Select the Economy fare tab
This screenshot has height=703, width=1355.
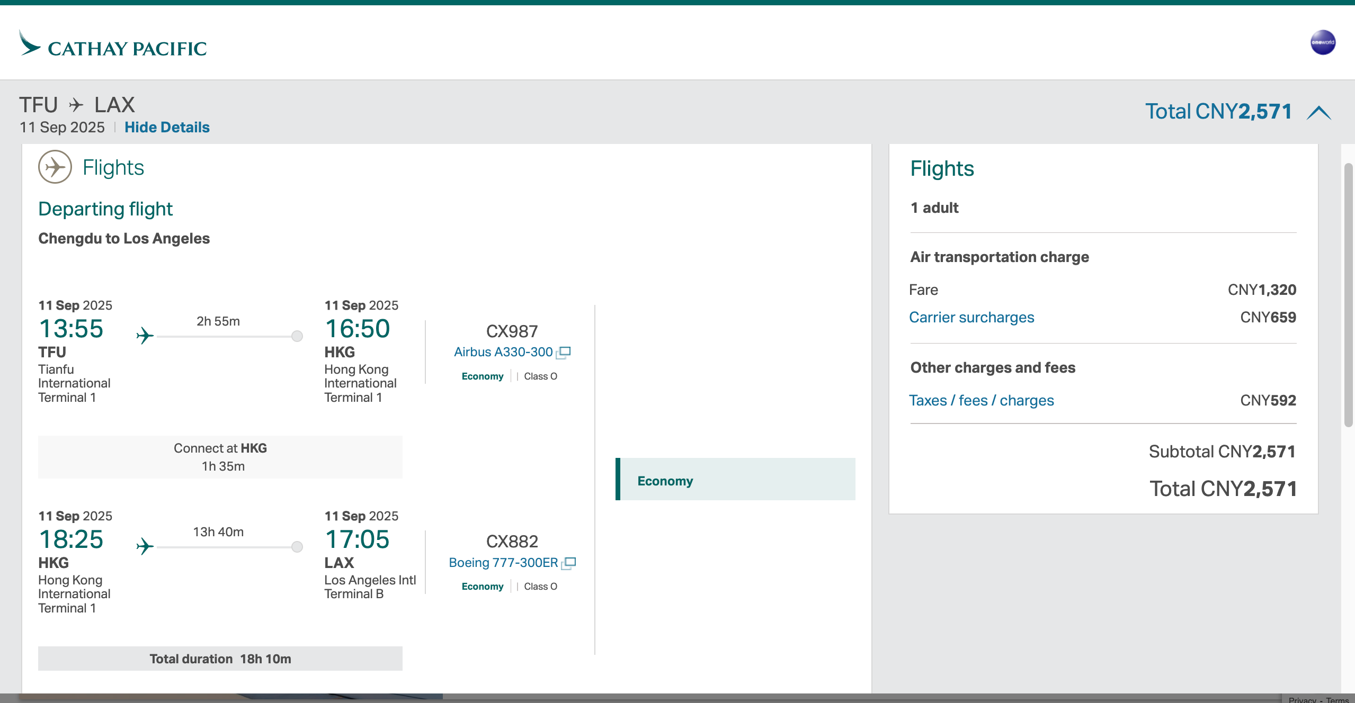[735, 480]
